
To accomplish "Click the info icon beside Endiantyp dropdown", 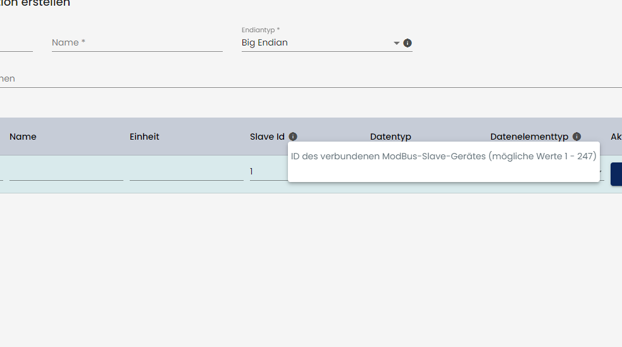I will [x=407, y=43].
